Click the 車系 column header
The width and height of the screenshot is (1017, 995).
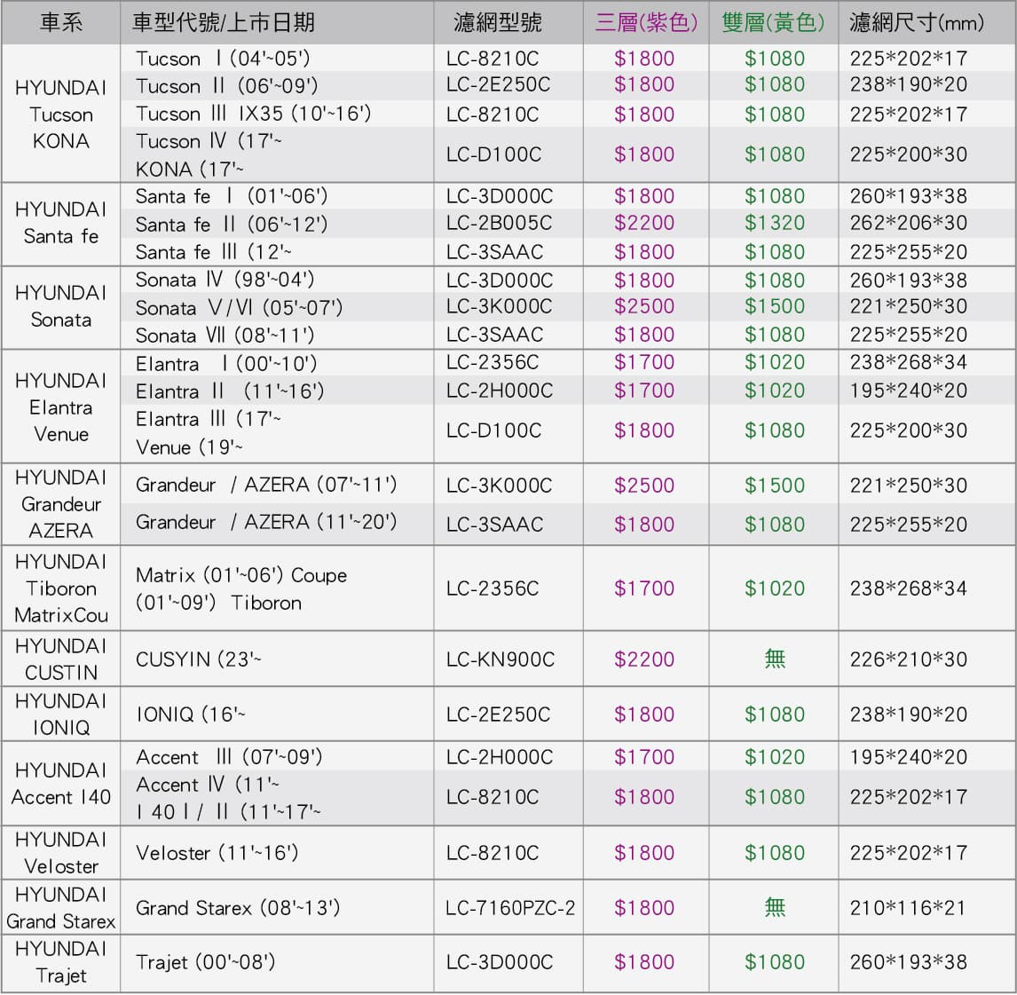point(61,23)
